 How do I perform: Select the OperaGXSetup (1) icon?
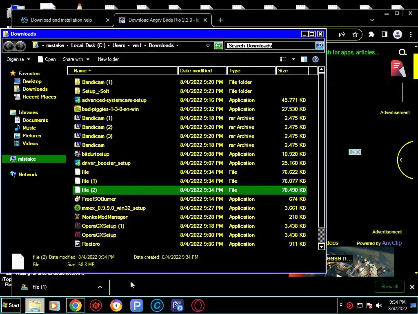point(77,226)
